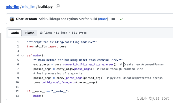The height and width of the screenshot is (103, 173).
Task: Open the mlc_llm folder breadcrumb
Action: (x=29, y=7)
